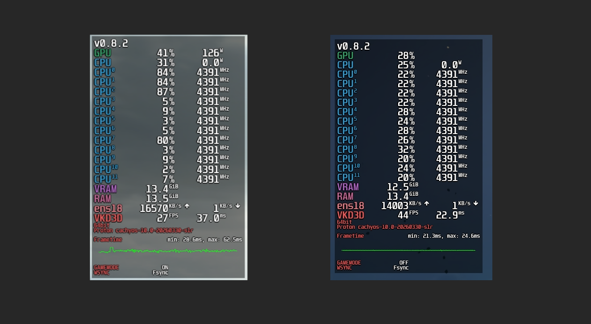591x324 pixels.
Task: Click download arrow in the dark blue overlay
Action: coord(475,203)
